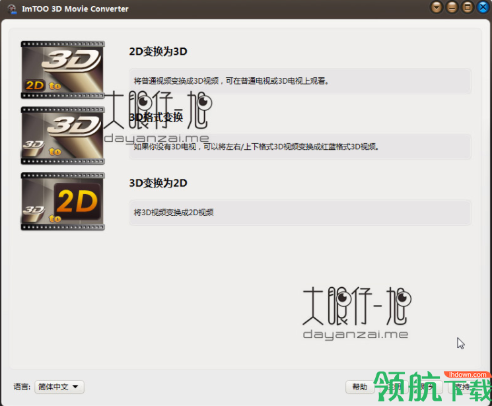This screenshot has height=406, width=492.
Task: Maximize the ImTOO 3D Movie Converter window
Action: click(x=467, y=7)
